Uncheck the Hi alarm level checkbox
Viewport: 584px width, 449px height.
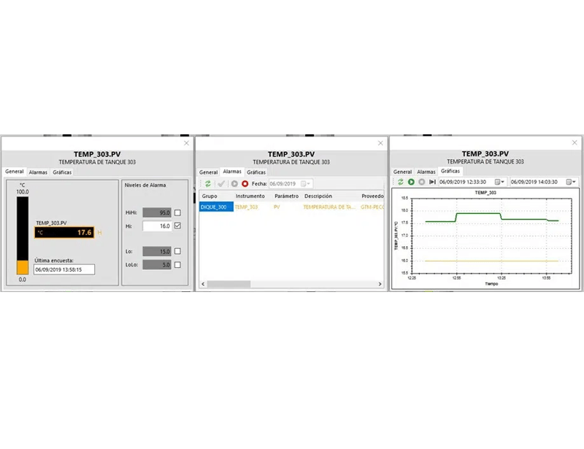(177, 226)
